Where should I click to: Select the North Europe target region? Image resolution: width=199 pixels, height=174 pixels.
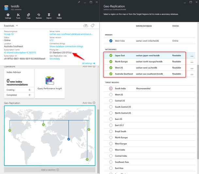(149, 138)
